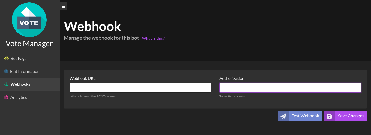
Task: Open the Bot Page sidebar item
Action: (19, 58)
